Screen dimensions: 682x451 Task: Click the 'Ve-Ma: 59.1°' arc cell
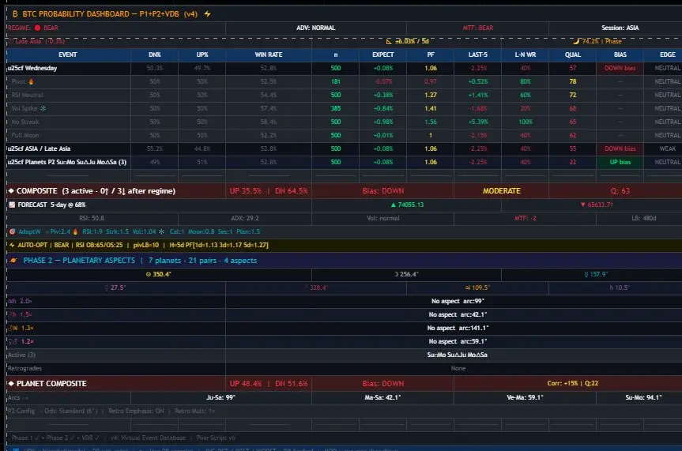[x=525, y=397]
